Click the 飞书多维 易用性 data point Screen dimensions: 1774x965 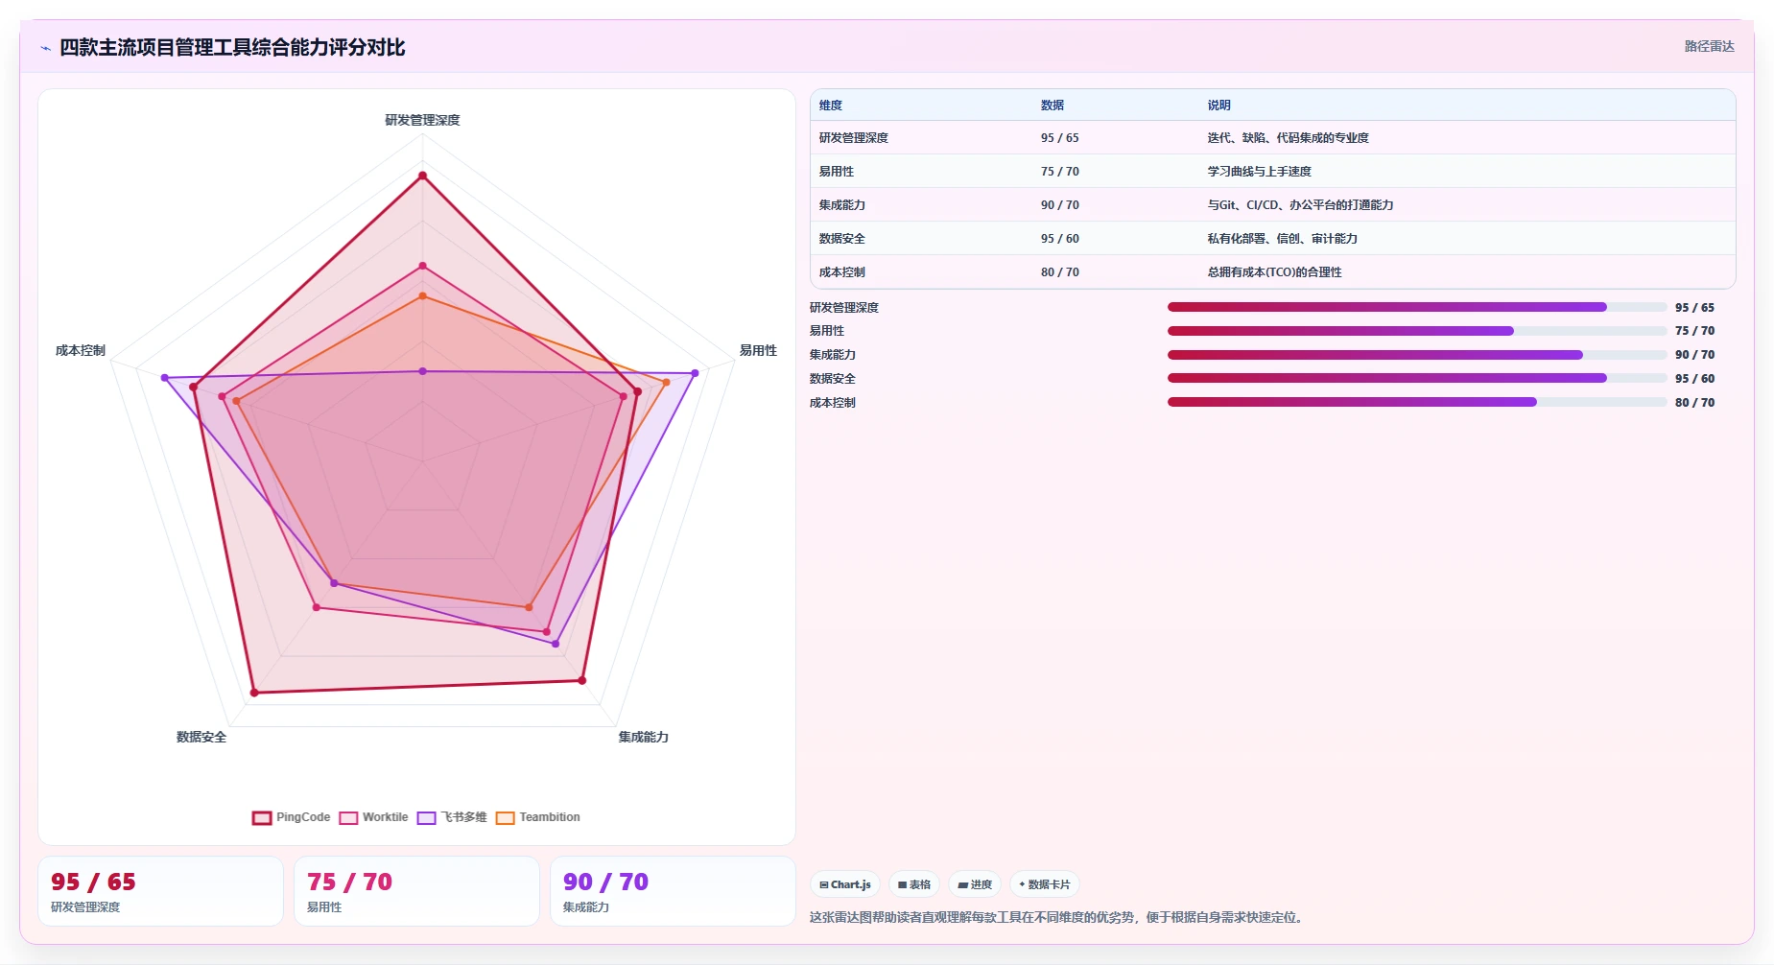[x=695, y=373]
